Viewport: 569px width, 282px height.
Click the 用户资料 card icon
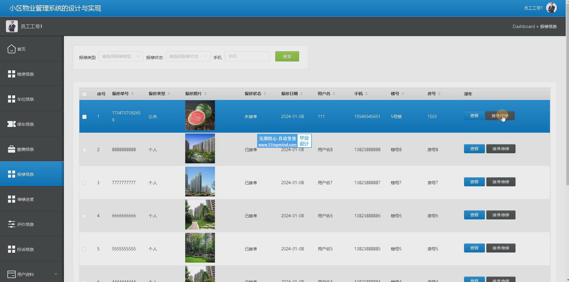(x=11, y=274)
